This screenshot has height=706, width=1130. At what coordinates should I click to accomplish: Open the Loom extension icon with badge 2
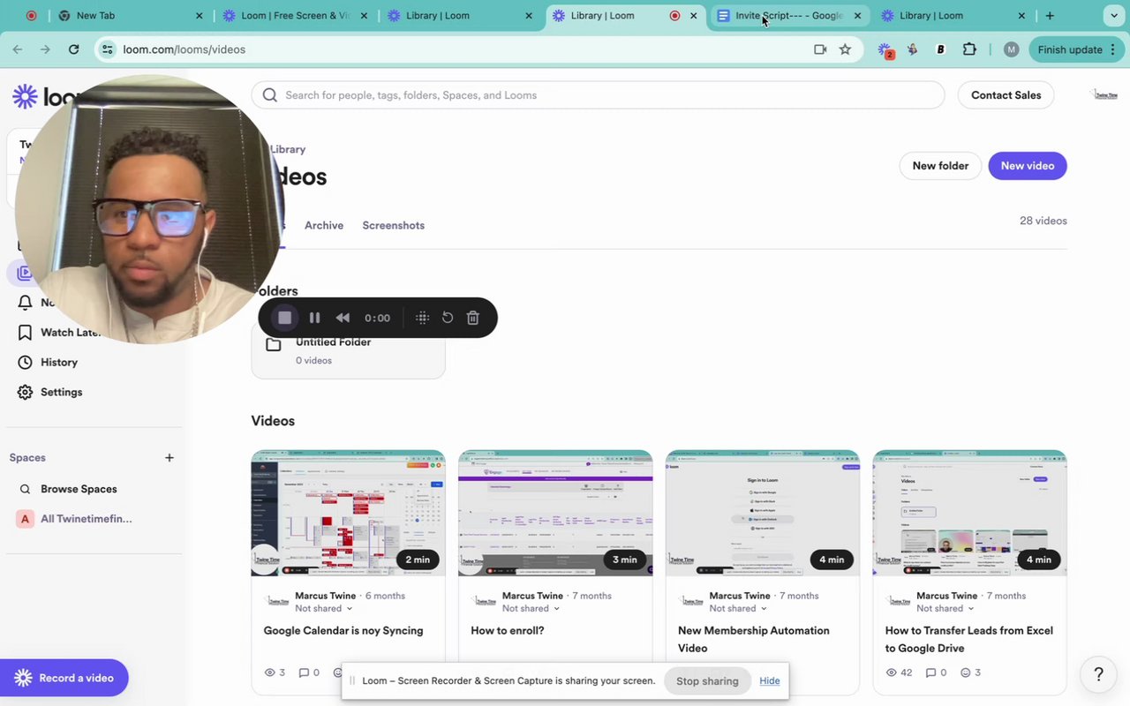point(885,50)
